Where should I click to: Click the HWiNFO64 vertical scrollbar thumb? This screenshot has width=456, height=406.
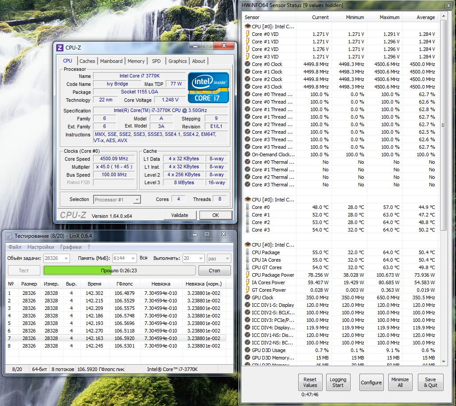(443, 125)
